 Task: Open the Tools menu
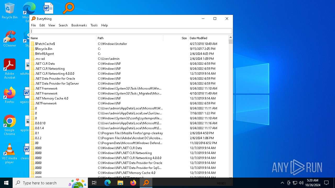point(94,25)
